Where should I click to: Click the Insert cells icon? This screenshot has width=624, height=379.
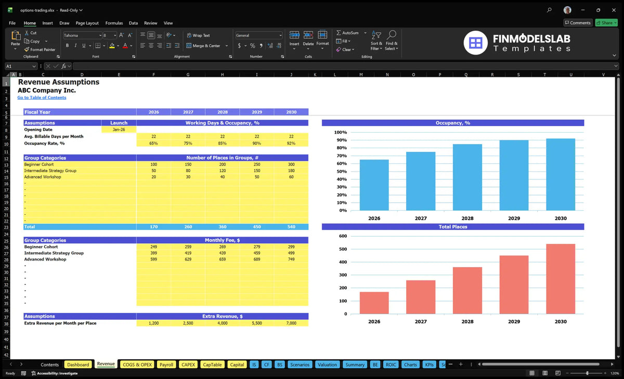click(294, 35)
